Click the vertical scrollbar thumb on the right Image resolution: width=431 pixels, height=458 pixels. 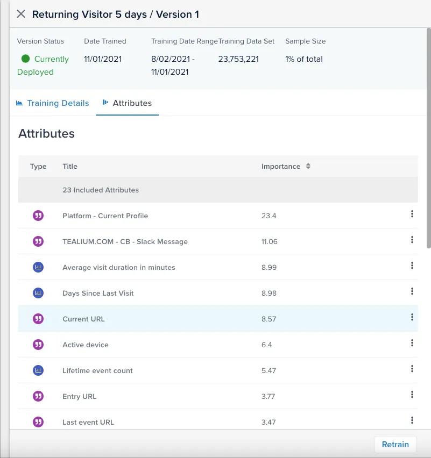(x=429, y=138)
